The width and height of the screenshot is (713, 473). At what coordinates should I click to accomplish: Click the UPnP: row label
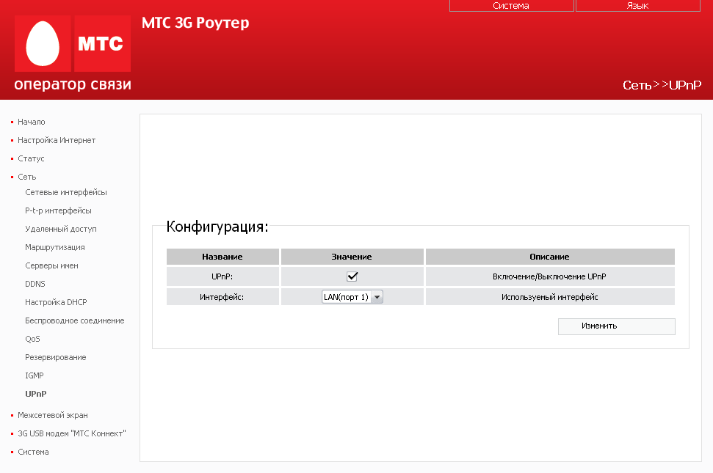pos(222,276)
